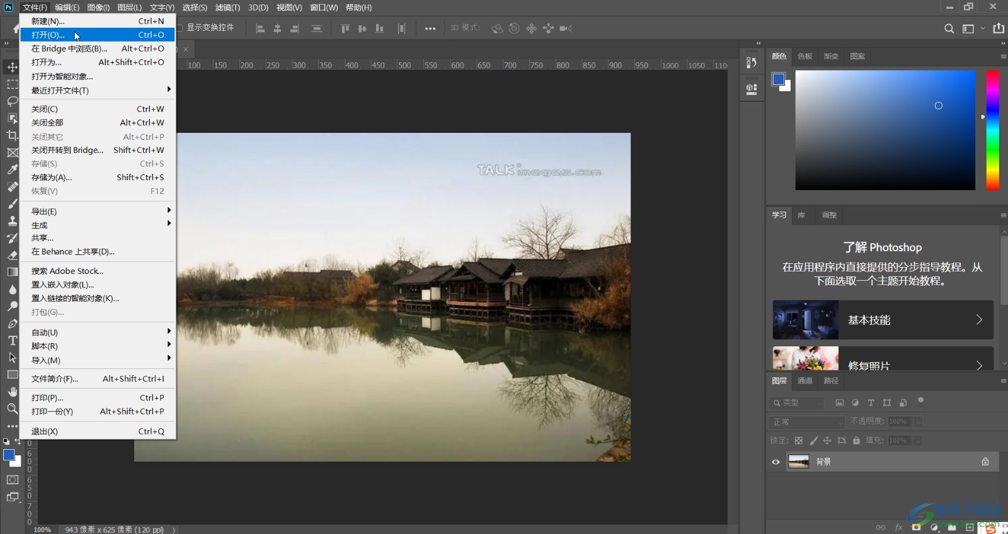
Task: Select the Object Selection tool
Action: tap(12, 118)
